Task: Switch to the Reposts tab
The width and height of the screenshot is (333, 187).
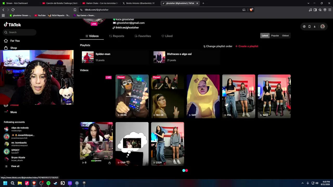Action: pos(117,36)
